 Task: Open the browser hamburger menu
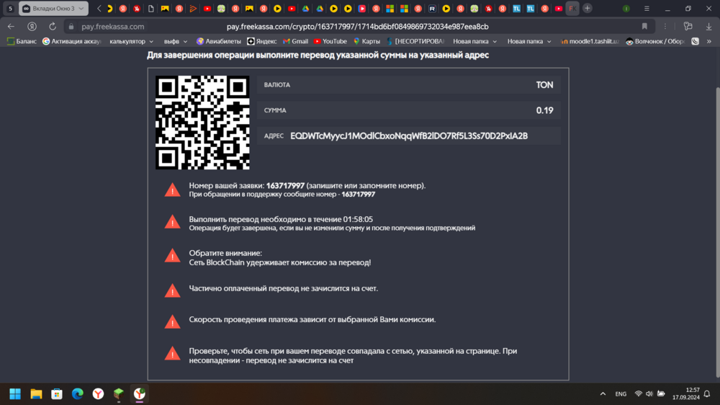647,9
